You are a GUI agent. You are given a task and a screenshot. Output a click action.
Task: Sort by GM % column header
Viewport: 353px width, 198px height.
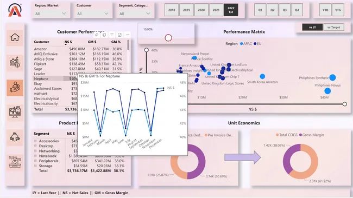(x=116, y=42)
